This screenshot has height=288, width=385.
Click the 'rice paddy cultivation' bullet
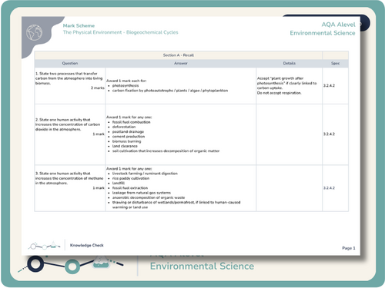(x=131, y=178)
